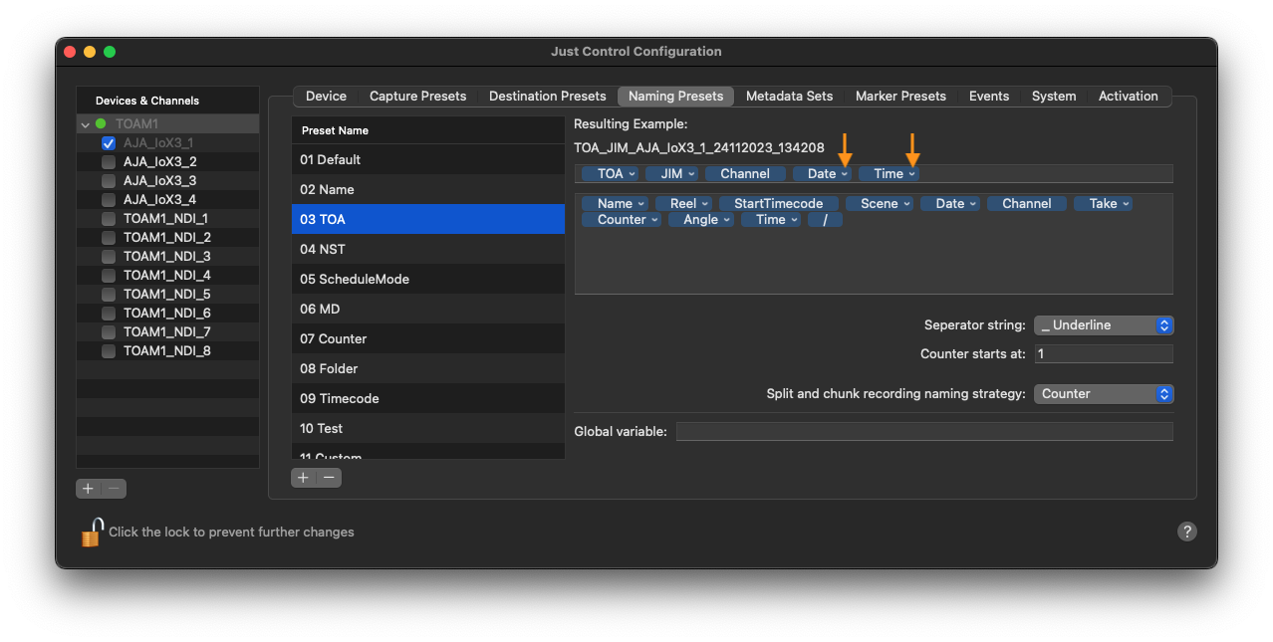The height and width of the screenshot is (642, 1273).
Task: Collapse the TOAM1 device tree
Action: (85, 124)
